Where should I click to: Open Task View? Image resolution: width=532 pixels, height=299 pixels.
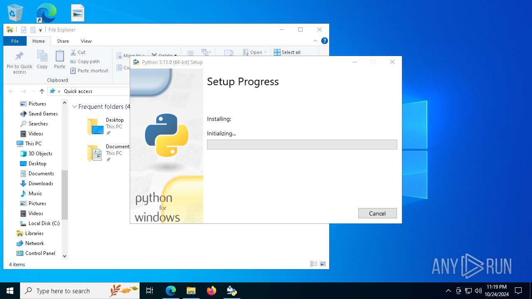[150, 291]
